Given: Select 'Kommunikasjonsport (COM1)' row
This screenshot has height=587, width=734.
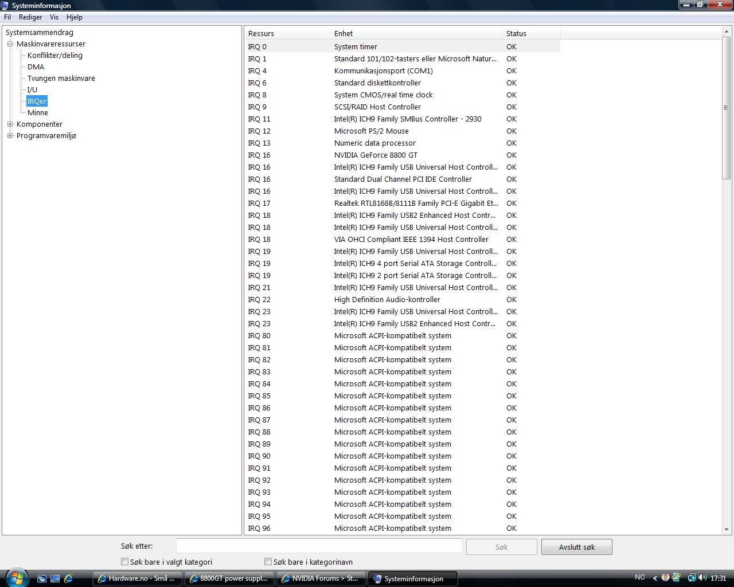Looking at the screenshot, I should point(403,71).
